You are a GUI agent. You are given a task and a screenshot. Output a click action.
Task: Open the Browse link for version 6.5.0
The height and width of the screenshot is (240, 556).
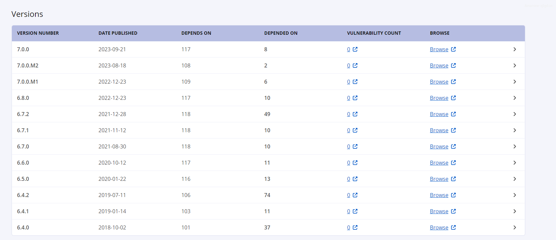[439, 179]
